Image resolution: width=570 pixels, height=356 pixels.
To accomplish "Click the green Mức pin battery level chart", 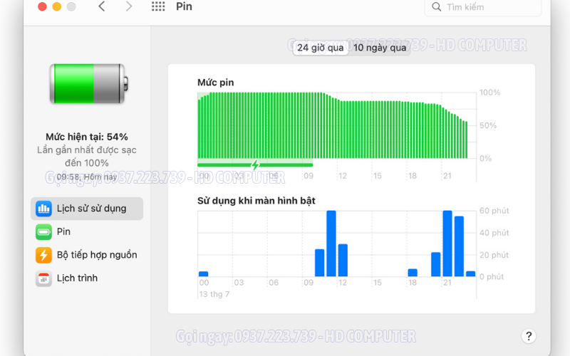I will (x=333, y=127).
